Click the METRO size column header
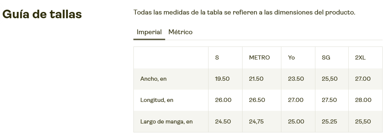 coord(259,58)
